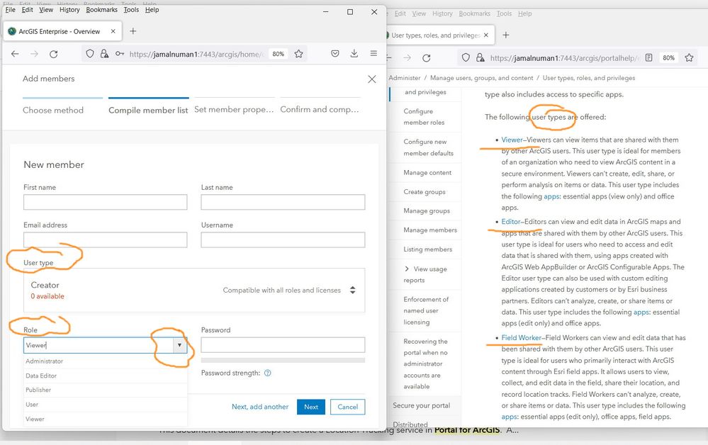Open Manage users, groups, and content breadcrumb
The width and height of the screenshot is (708, 445).
tap(481, 78)
